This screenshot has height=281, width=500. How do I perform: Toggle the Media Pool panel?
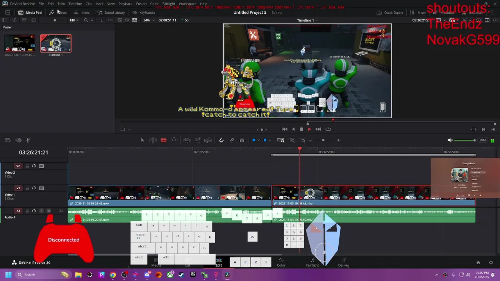pyautogui.click(x=30, y=12)
